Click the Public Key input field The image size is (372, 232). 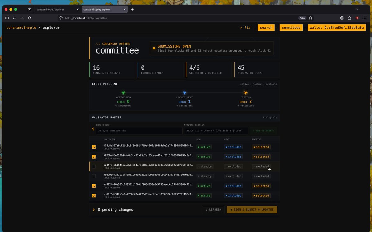pos(139,131)
